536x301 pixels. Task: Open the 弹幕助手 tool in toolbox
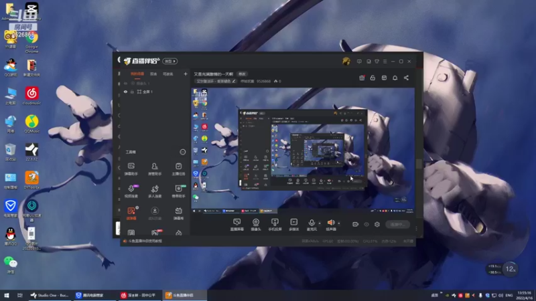point(131,169)
